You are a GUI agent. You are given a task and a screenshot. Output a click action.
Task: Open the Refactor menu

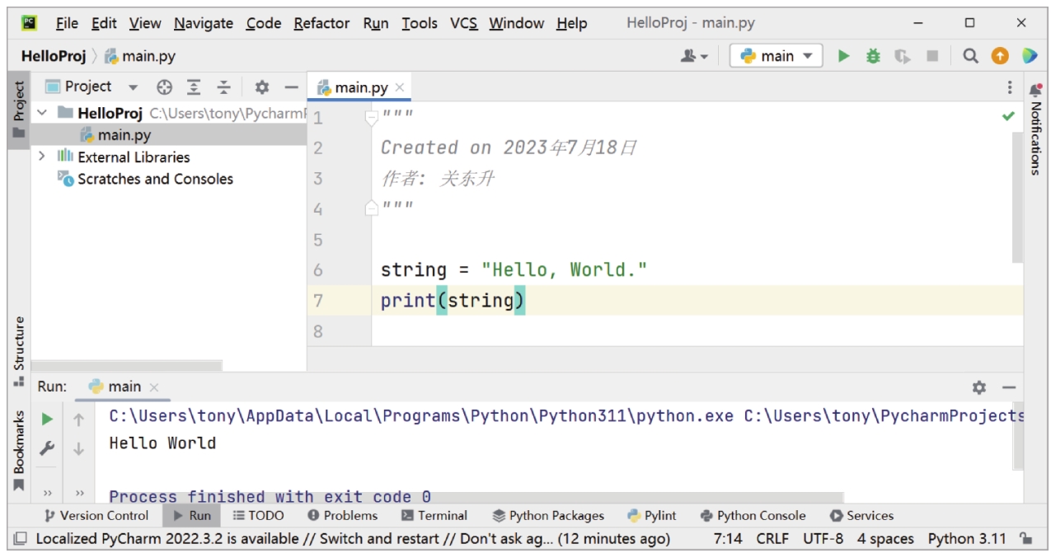[321, 23]
